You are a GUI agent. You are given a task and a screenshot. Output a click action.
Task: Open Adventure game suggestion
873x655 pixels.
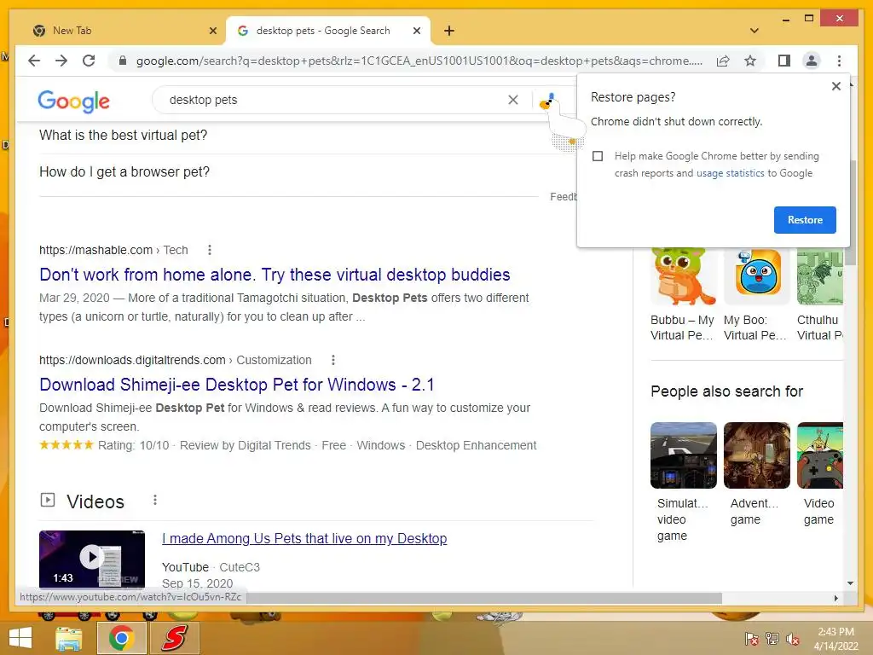[757, 474]
